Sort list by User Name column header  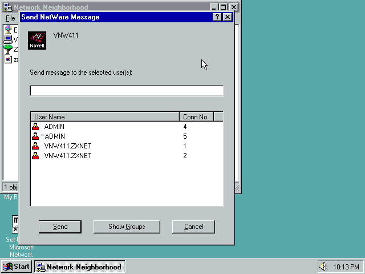click(105, 116)
